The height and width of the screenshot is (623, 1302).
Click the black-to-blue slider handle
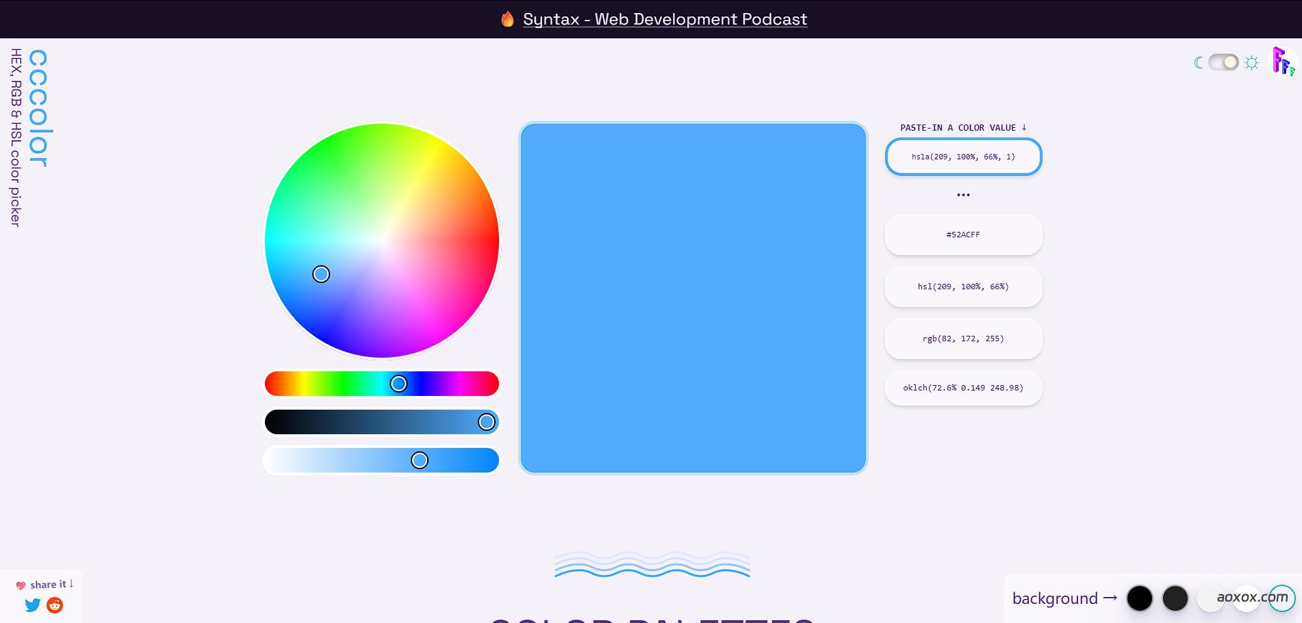click(x=487, y=422)
